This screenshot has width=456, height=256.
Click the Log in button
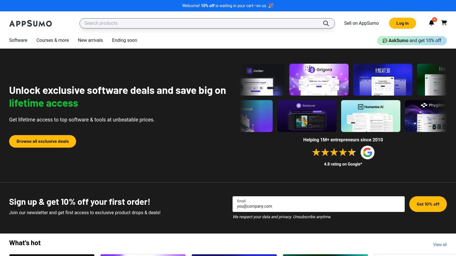click(x=402, y=23)
